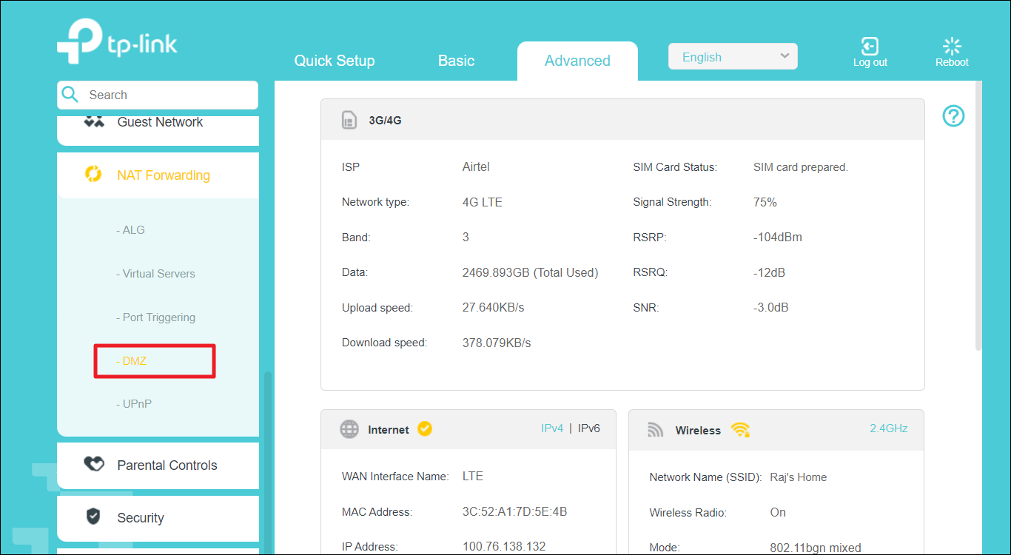
Task: Click the Log out icon
Action: click(x=870, y=46)
